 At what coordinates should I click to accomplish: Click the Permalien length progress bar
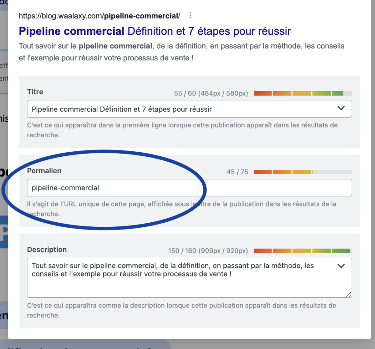(x=302, y=172)
